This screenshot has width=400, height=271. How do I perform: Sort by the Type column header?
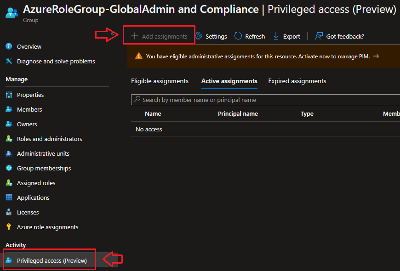pos(307,114)
